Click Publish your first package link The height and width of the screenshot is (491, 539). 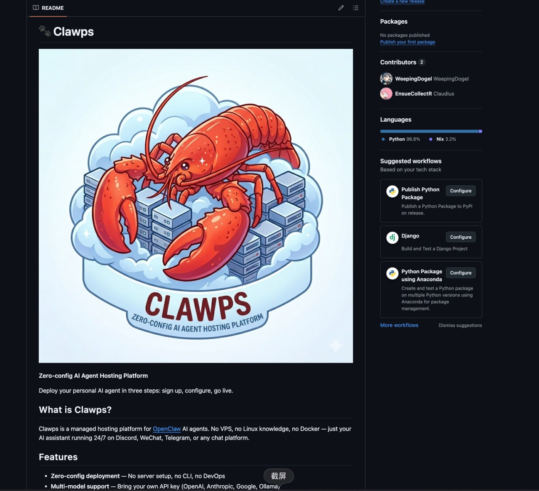point(408,42)
